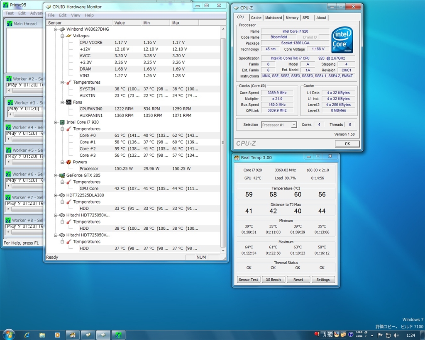Run Sensor Test in Real Temp
425x340 pixels.
point(248,279)
